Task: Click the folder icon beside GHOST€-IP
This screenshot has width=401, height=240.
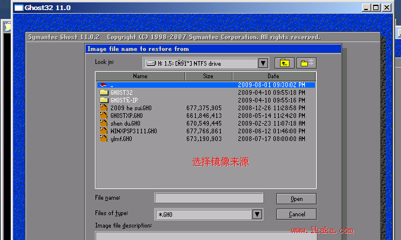Action: coord(104,100)
